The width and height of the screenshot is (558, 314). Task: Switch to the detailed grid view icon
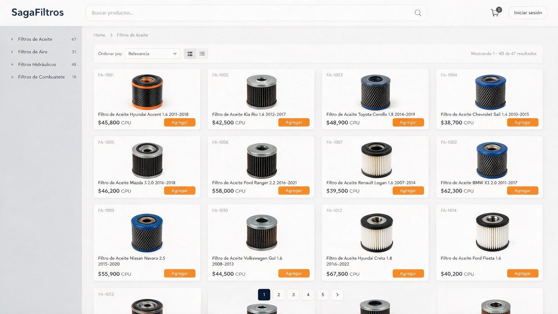pyautogui.click(x=190, y=54)
